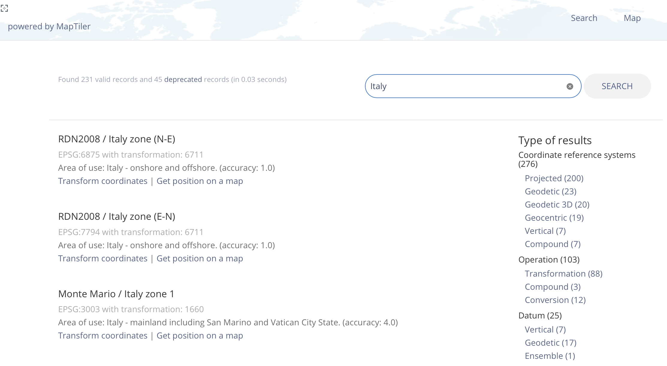The height and width of the screenshot is (366, 667).
Task: Filter operations by Transformation (88)
Action: (563, 274)
